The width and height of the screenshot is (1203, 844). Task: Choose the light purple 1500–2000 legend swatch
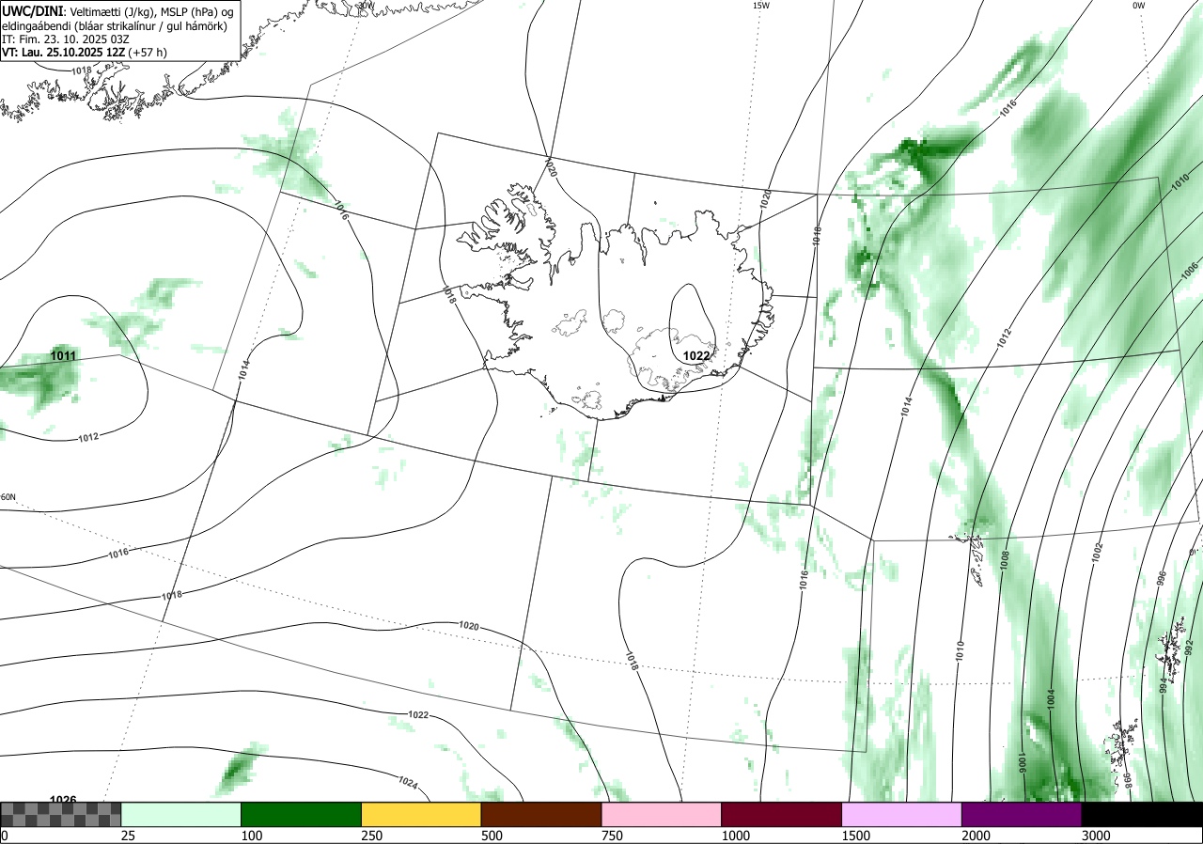[901, 814]
